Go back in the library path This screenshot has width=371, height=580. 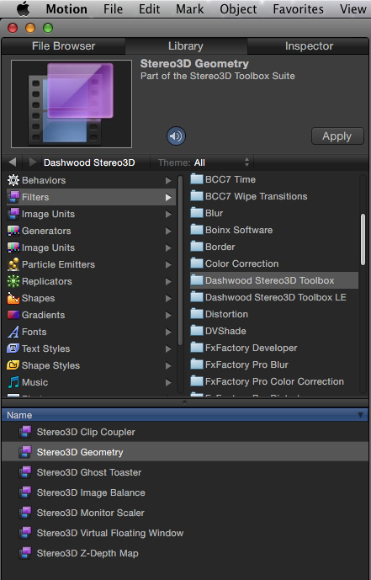(x=12, y=162)
